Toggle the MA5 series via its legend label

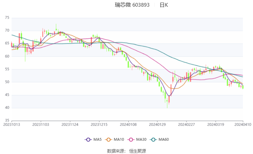[x=97, y=139]
